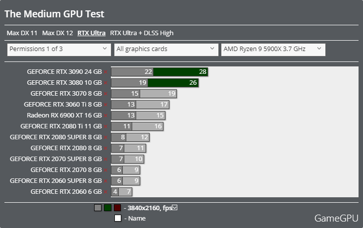Open the Permissions 1 of 3 dropdown
This screenshot has height=228, width=363.
[59, 50]
